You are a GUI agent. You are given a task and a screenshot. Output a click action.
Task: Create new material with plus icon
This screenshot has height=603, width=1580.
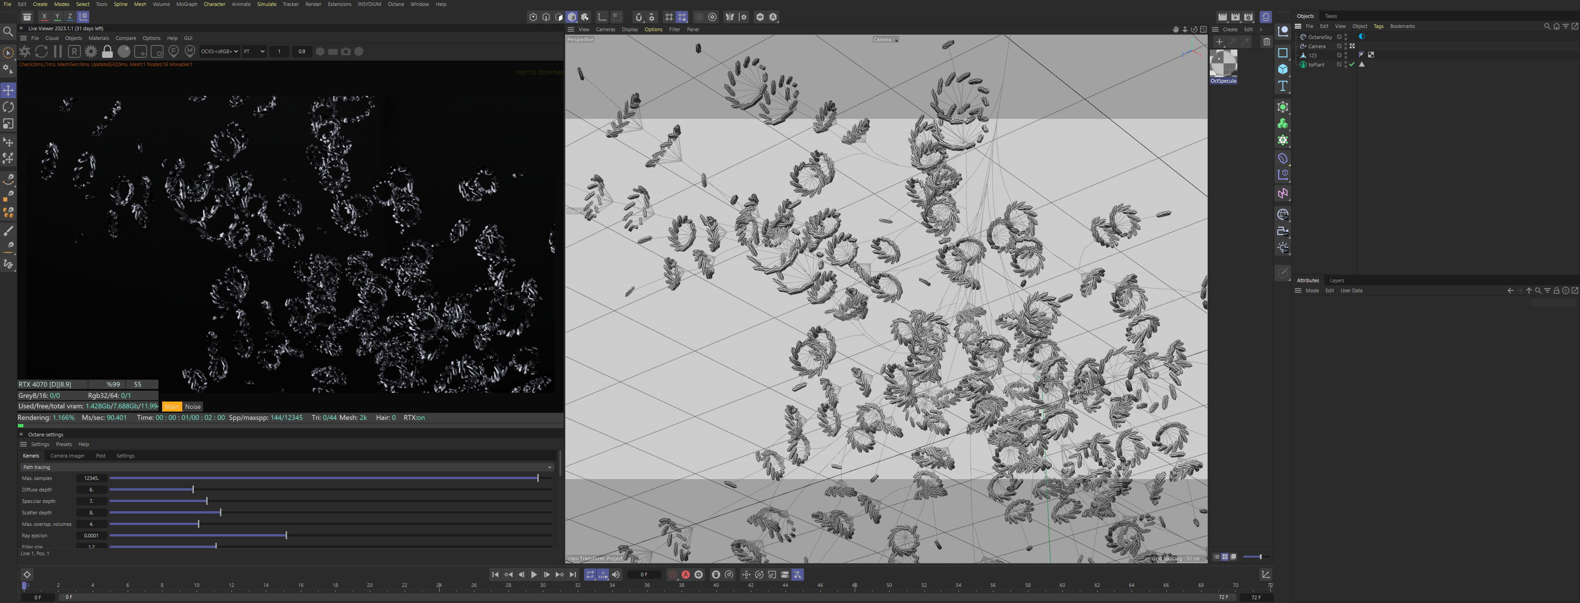(x=1219, y=42)
